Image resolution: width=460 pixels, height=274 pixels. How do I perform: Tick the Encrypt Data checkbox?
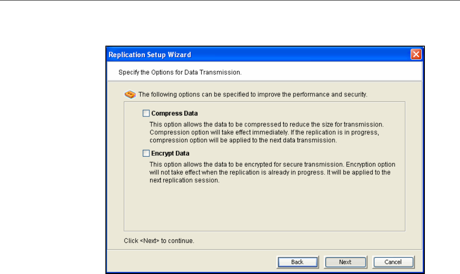click(146, 153)
